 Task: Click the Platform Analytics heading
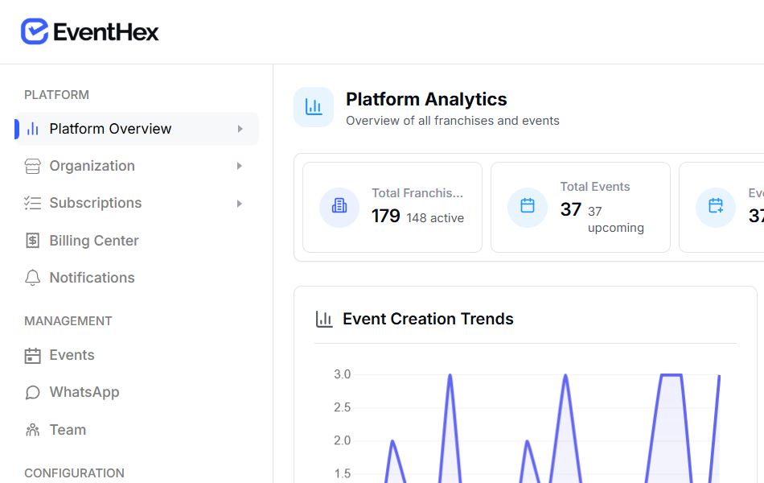pos(426,99)
